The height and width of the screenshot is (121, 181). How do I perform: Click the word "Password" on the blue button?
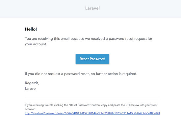[97, 59]
